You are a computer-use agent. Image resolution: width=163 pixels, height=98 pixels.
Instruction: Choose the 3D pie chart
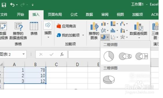click(x=109, y=80)
